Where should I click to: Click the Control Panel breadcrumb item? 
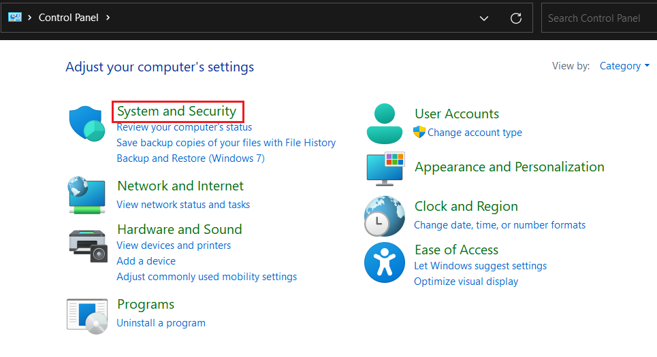click(x=68, y=18)
